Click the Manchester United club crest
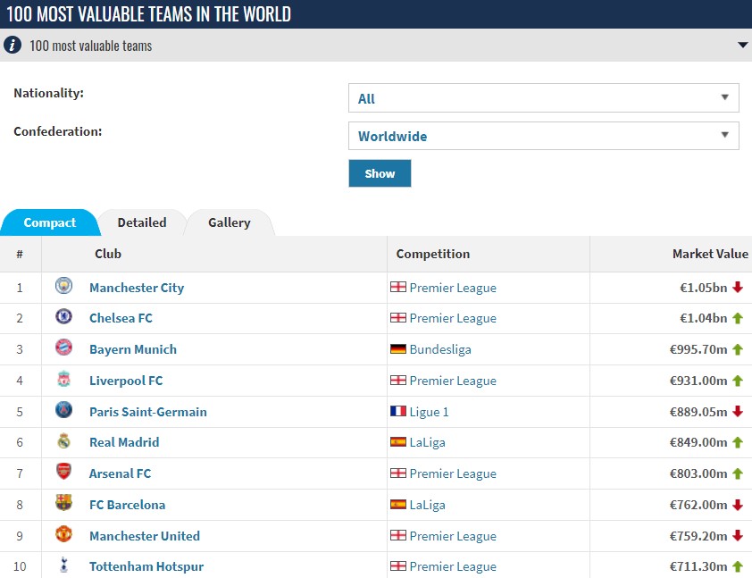 [x=63, y=534]
